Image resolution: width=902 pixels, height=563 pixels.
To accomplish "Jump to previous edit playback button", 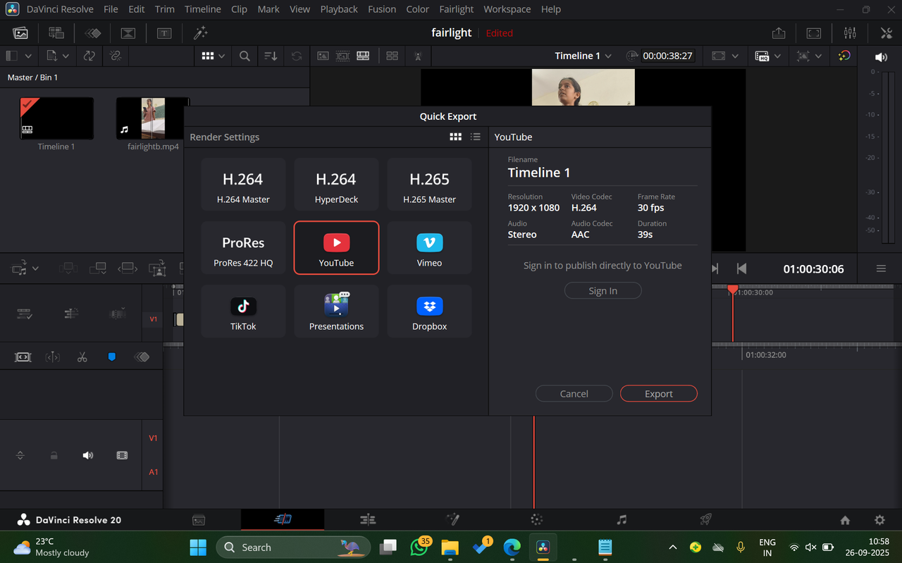I will coord(741,268).
